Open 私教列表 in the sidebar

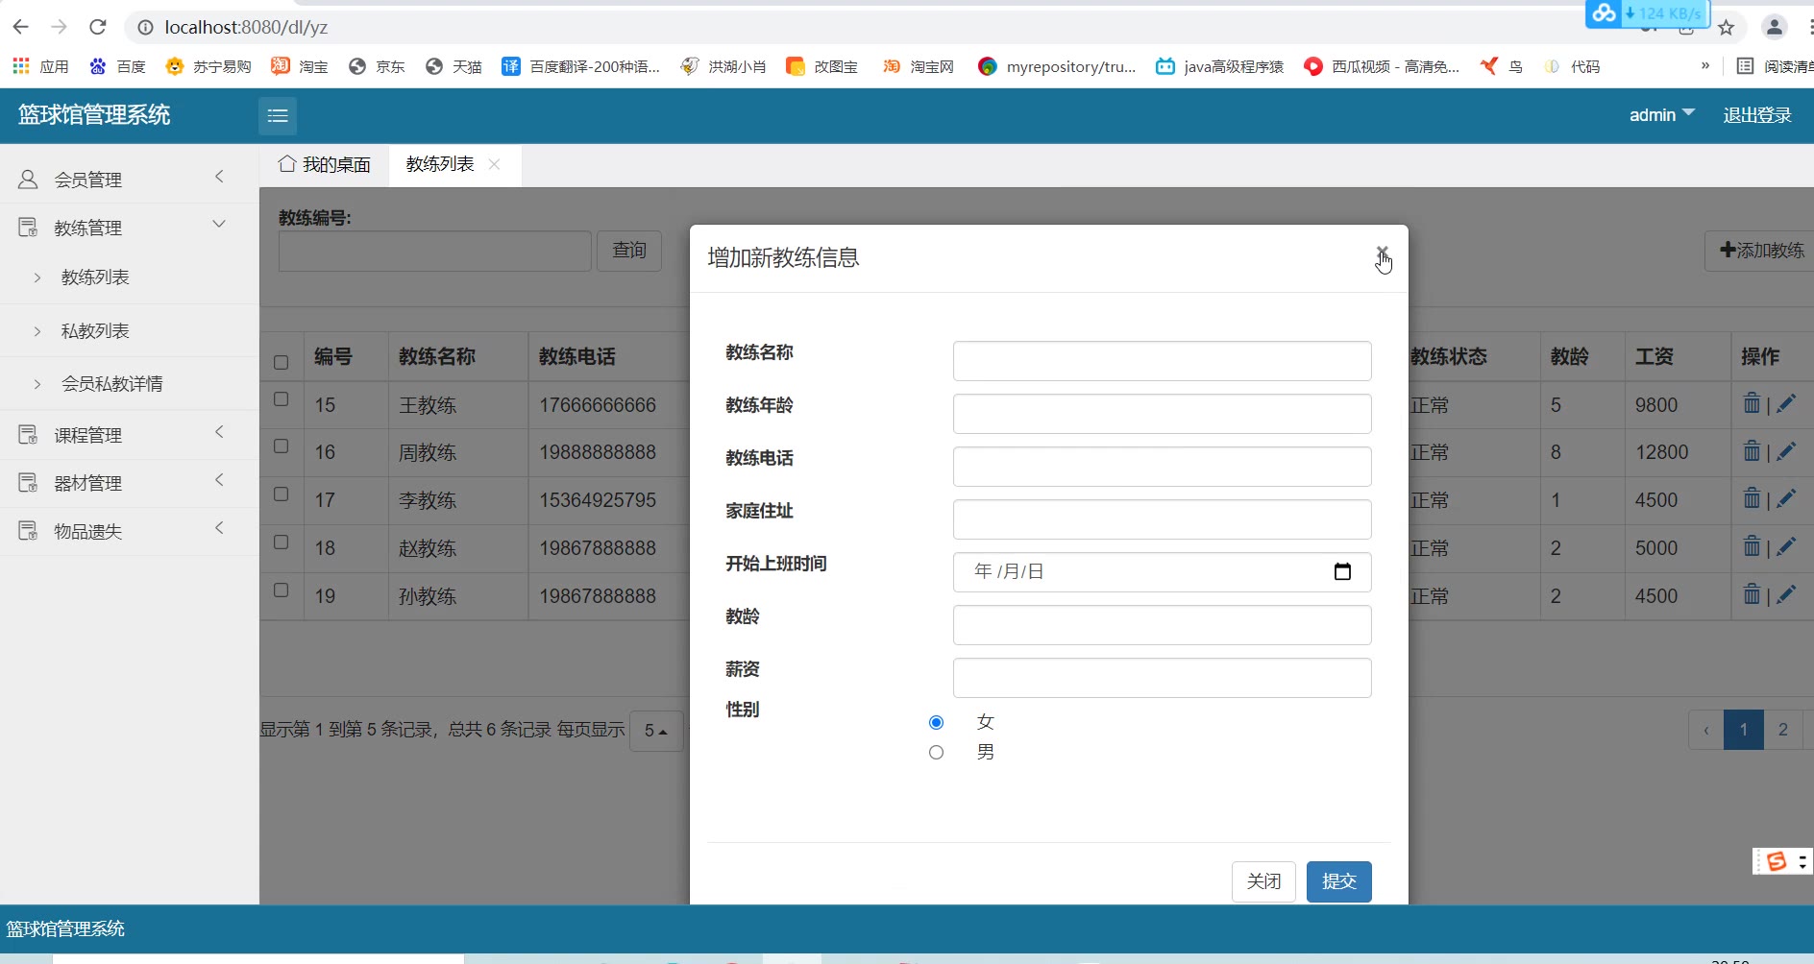pos(95,331)
